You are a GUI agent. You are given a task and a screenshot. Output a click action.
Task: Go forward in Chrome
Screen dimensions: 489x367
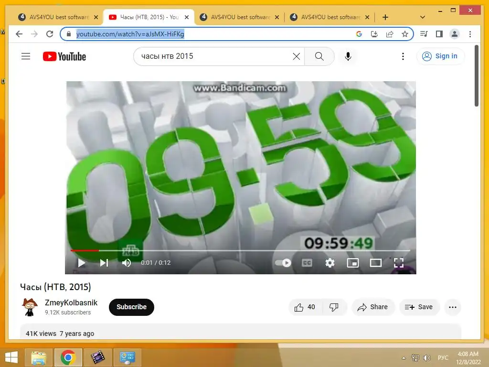pos(34,34)
